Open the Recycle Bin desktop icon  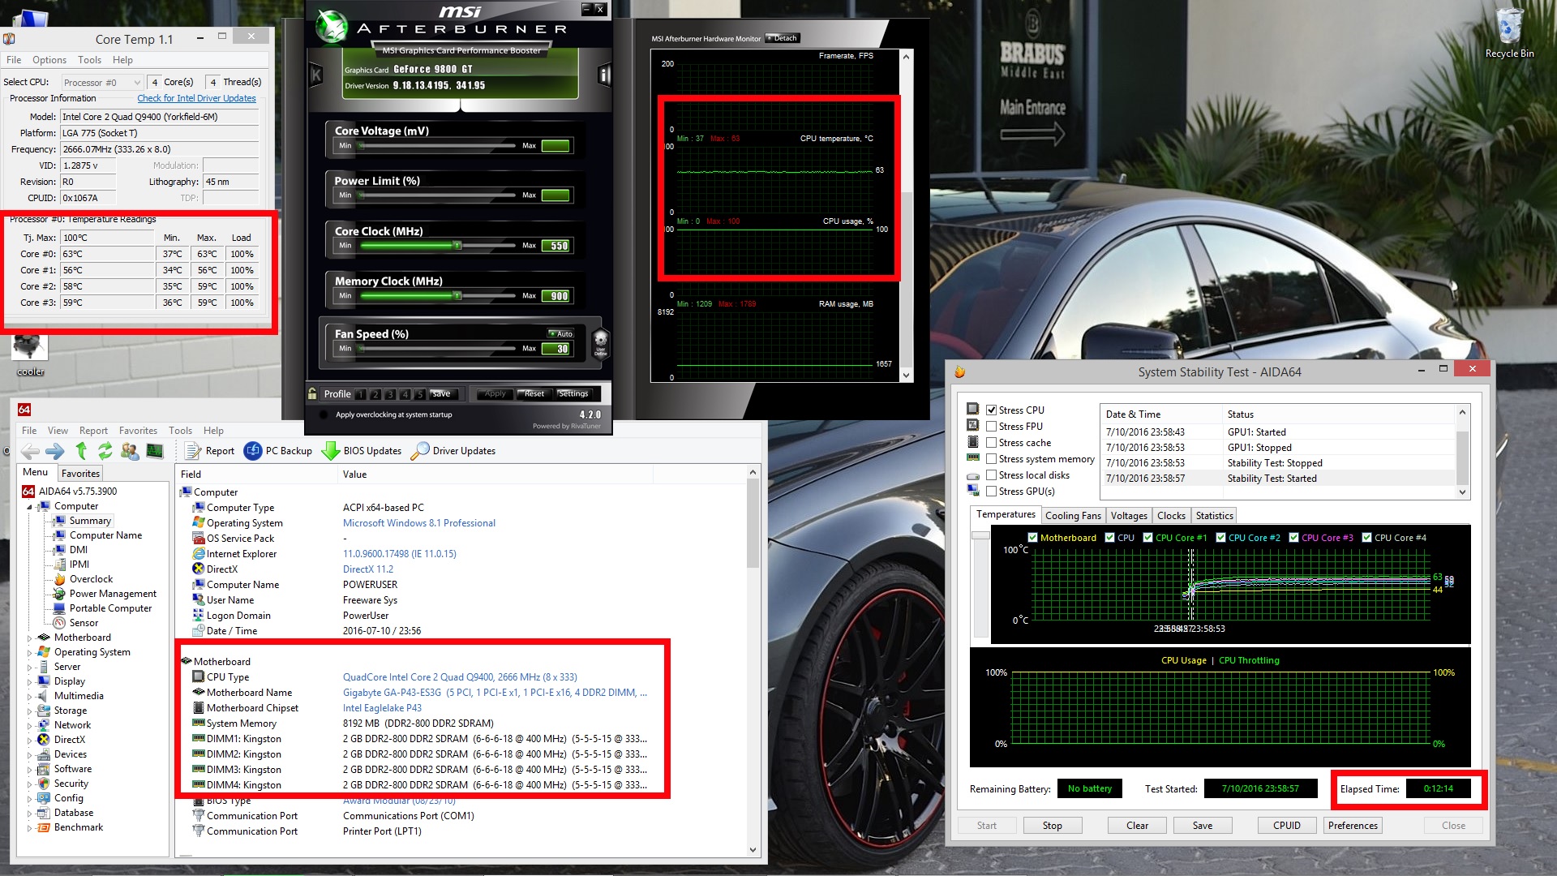(x=1509, y=32)
